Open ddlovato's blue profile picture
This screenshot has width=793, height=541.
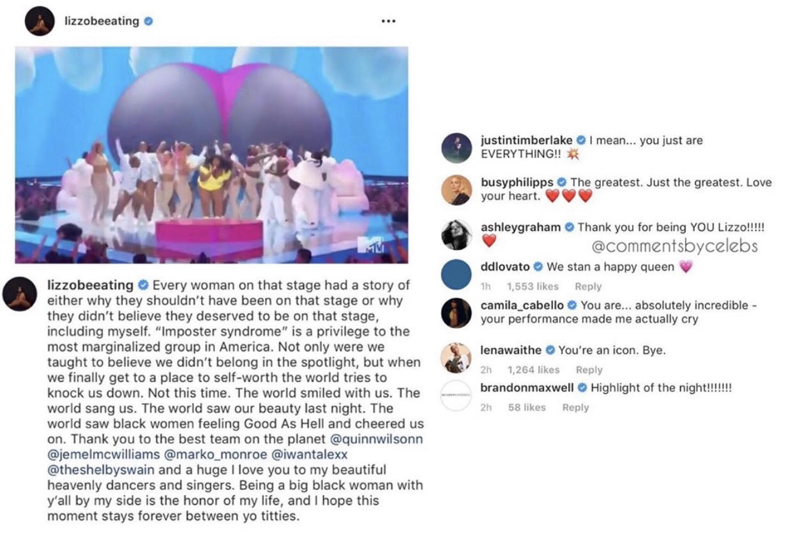click(x=457, y=275)
